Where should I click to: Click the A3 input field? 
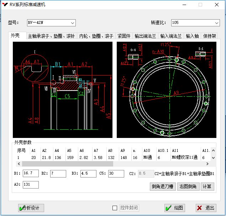[31, 185]
